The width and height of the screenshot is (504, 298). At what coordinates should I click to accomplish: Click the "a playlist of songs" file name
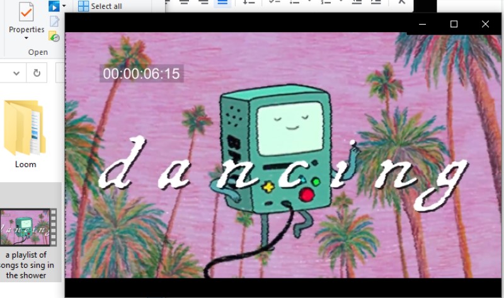tap(26, 265)
